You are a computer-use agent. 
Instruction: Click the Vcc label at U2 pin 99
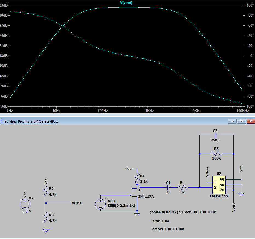(241, 168)
